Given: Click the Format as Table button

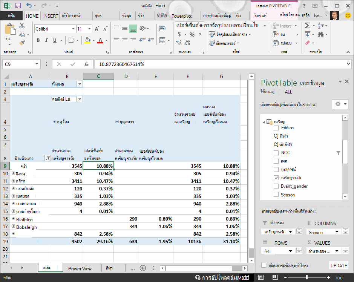Looking at the screenshot, I should coord(230,34).
